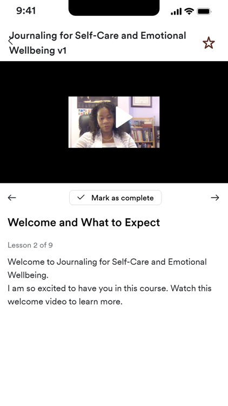Tap the dynamic island at screen top
This screenshot has height=406, width=228.
114,8
